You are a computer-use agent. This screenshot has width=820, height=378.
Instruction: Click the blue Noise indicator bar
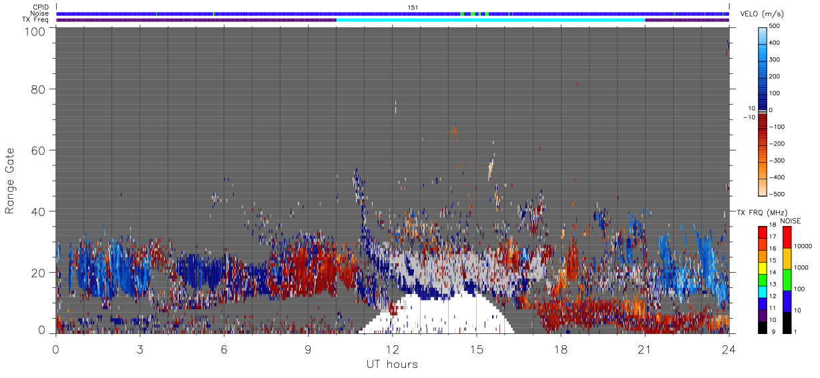point(393,13)
